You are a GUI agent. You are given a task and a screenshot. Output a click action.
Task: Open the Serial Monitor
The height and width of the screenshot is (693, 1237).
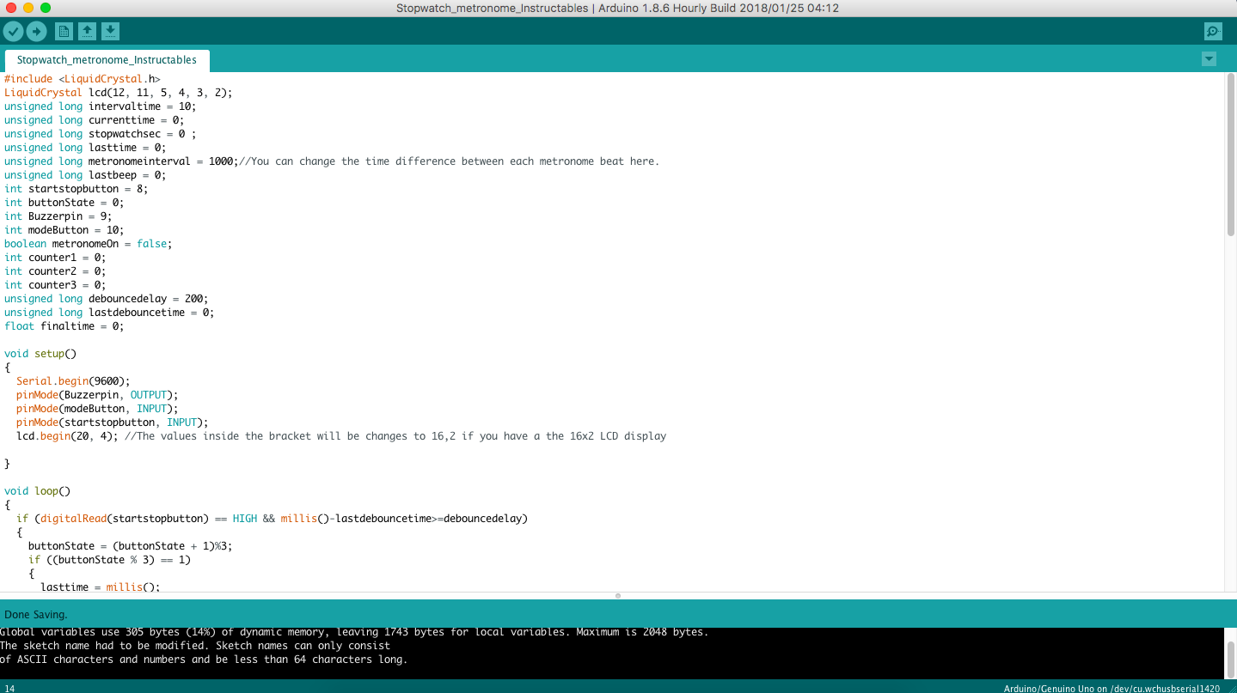tap(1213, 32)
